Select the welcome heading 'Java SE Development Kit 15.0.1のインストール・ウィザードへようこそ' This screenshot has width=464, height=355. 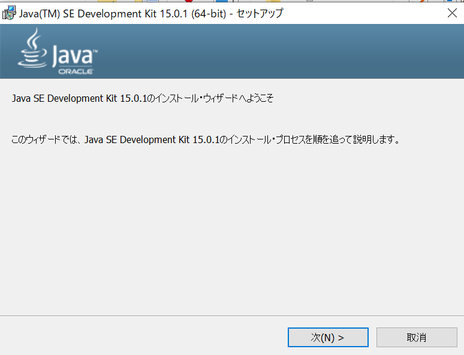coord(143,98)
